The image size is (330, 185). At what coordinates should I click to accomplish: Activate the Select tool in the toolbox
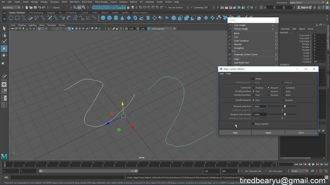pyautogui.click(x=4, y=28)
